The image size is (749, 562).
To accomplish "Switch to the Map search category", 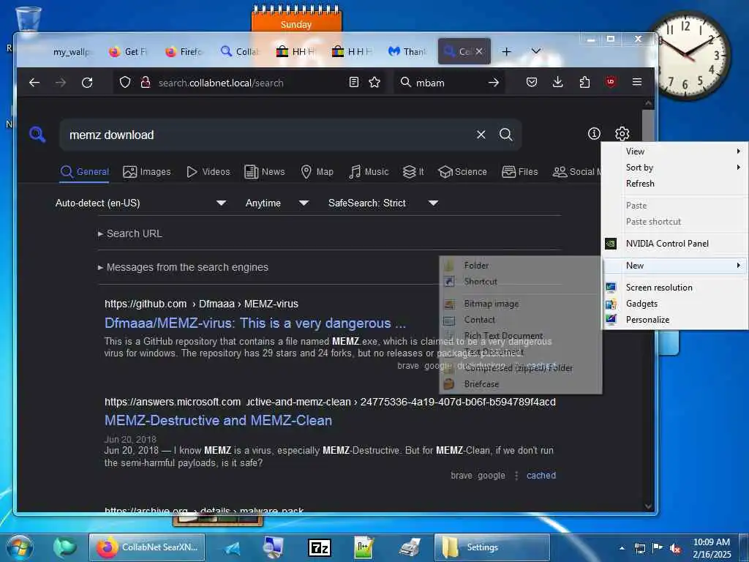I will (317, 172).
